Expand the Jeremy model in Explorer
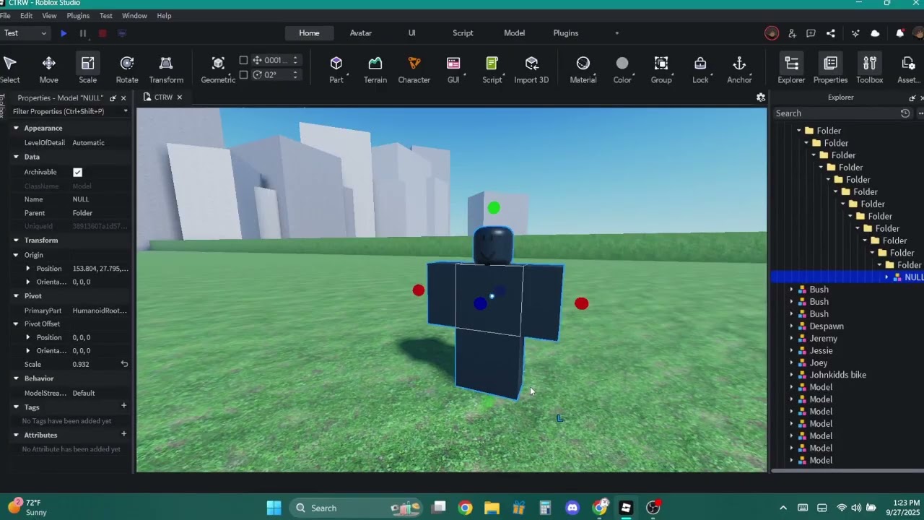Screen dimensions: 924x520 coord(791,339)
